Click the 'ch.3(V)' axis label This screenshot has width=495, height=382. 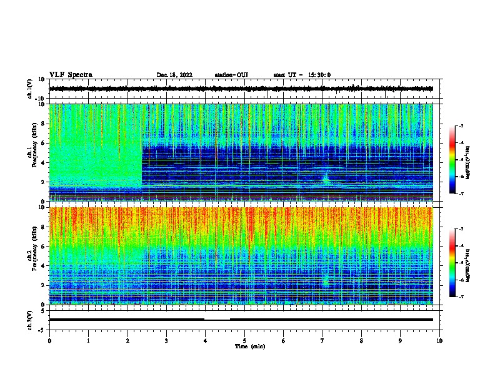[x=30, y=320]
